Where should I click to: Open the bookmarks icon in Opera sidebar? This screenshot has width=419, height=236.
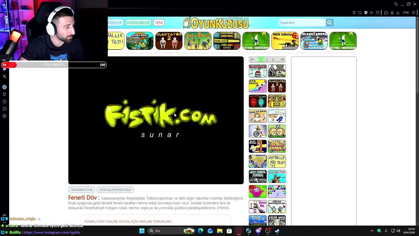click(4, 94)
